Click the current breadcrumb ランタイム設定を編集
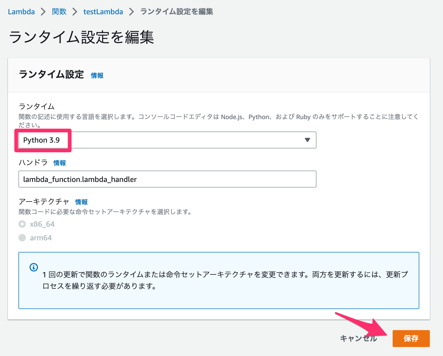 pos(176,12)
